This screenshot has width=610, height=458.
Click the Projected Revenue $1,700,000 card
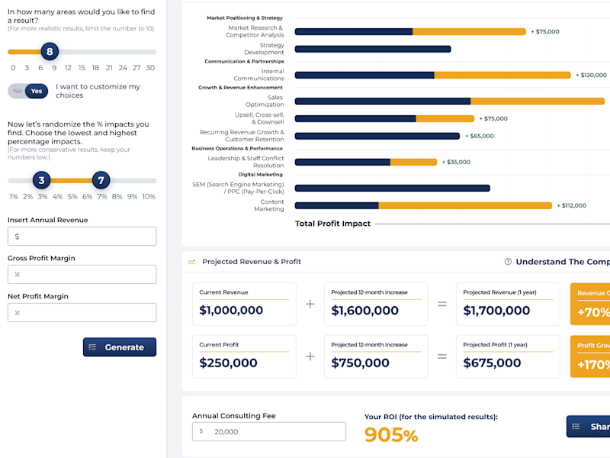[x=508, y=304]
